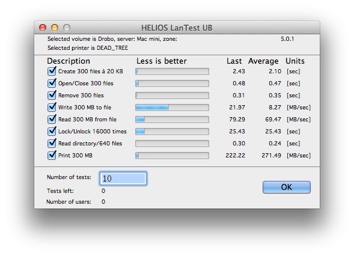This screenshot has width=354, height=256.
Task: Focus the Number of tests field
Action: (x=123, y=178)
